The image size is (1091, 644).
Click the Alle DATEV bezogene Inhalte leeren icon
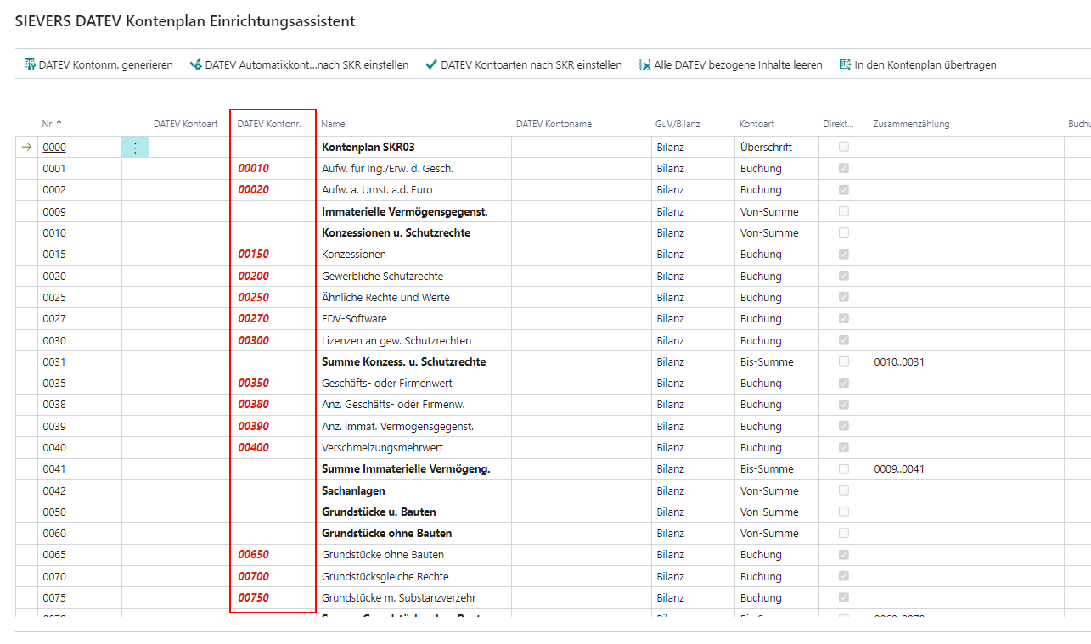645,64
